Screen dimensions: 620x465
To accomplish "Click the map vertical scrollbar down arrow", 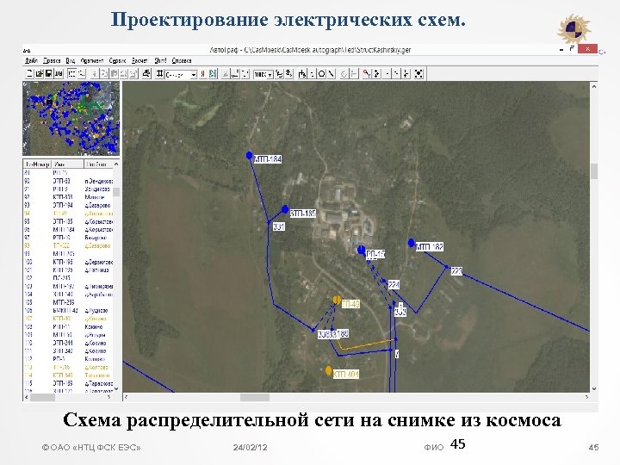I will point(594,388).
